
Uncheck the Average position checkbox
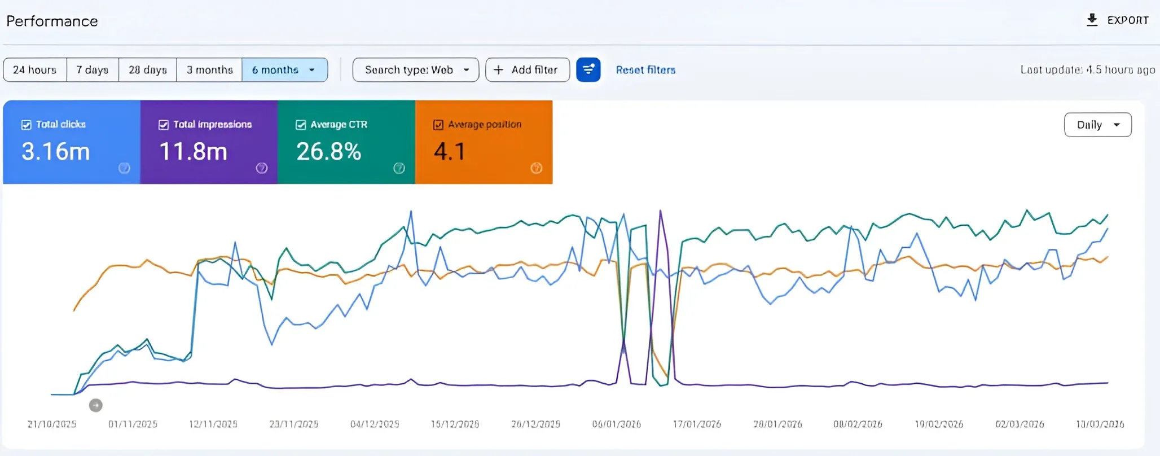[438, 125]
